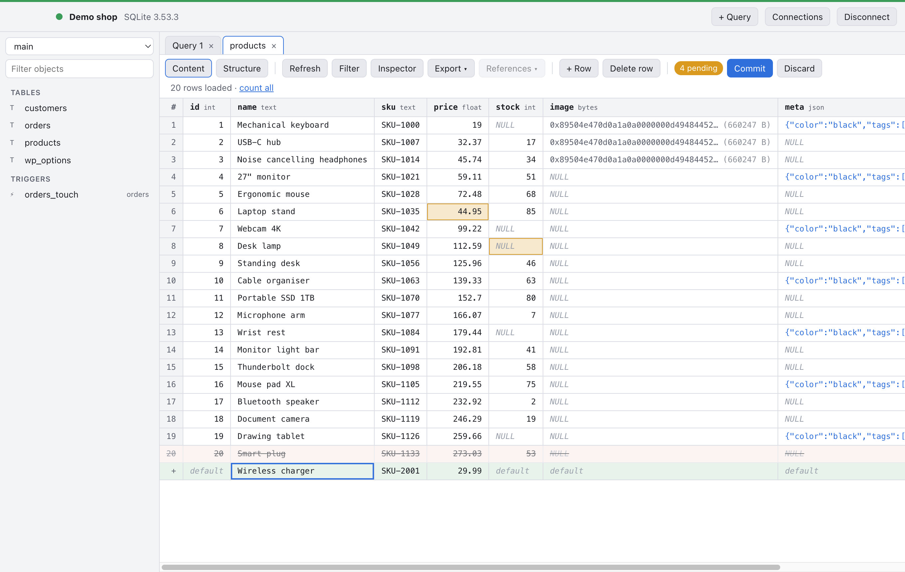Image resolution: width=905 pixels, height=572 pixels.
Task: Open a new query with + Query
Action: tap(734, 17)
